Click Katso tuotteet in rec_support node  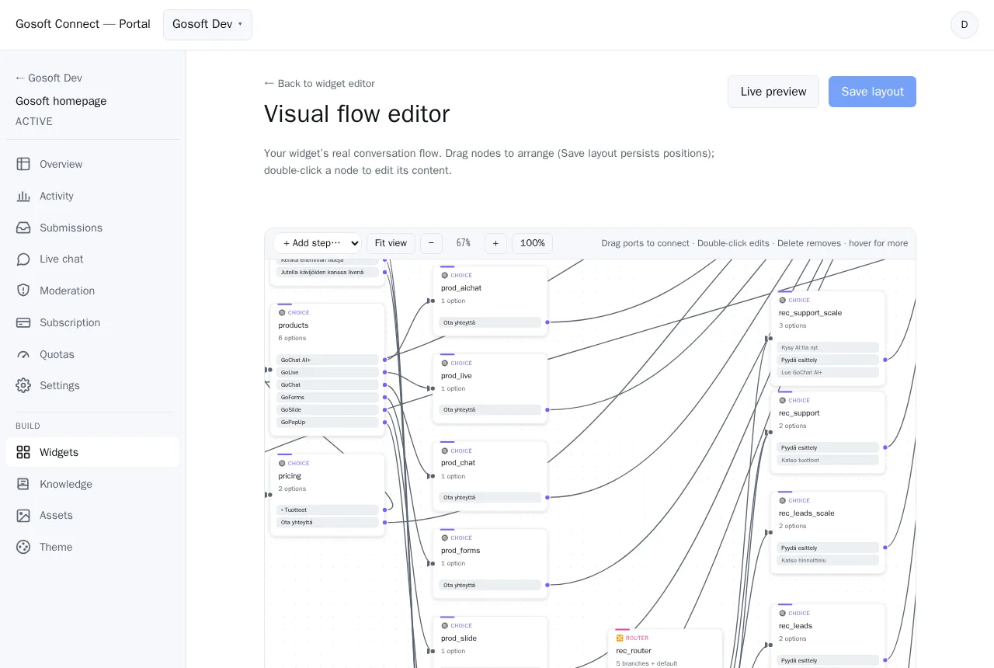pyautogui.click(x=828, y=461)
